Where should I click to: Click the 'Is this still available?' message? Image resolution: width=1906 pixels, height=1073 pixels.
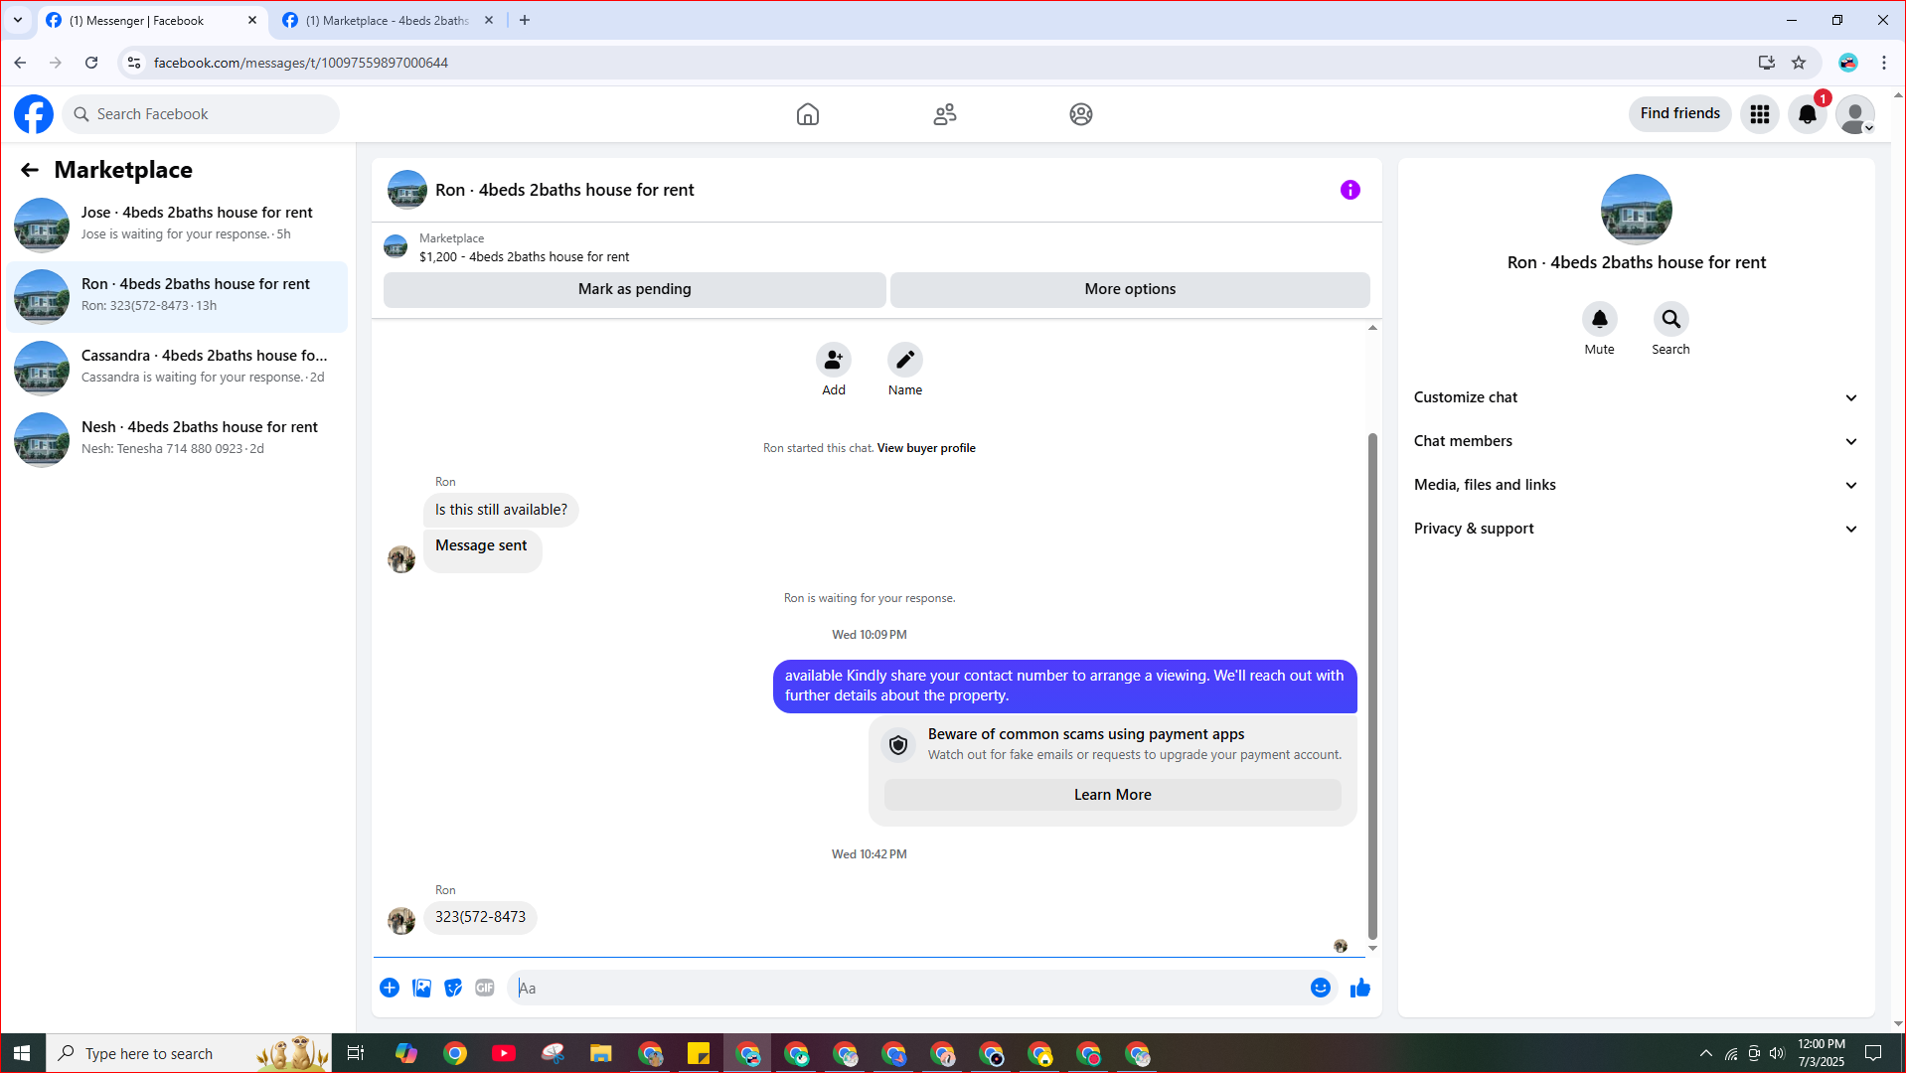[x=501, y=510]
